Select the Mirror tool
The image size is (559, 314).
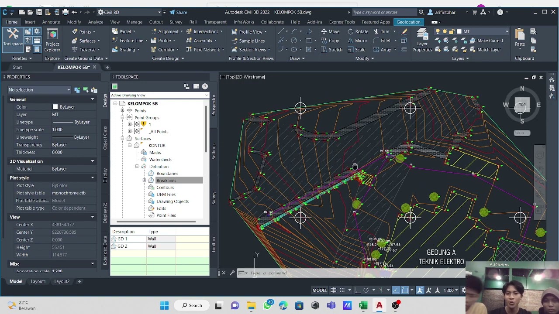pos(357,41)
